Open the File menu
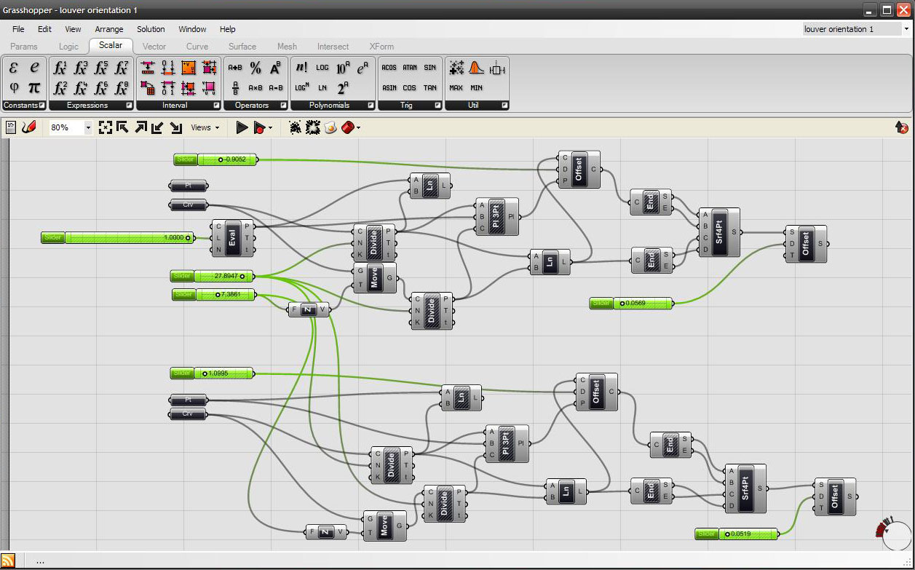This screenshot has width=915, height=570. (18, 29)
